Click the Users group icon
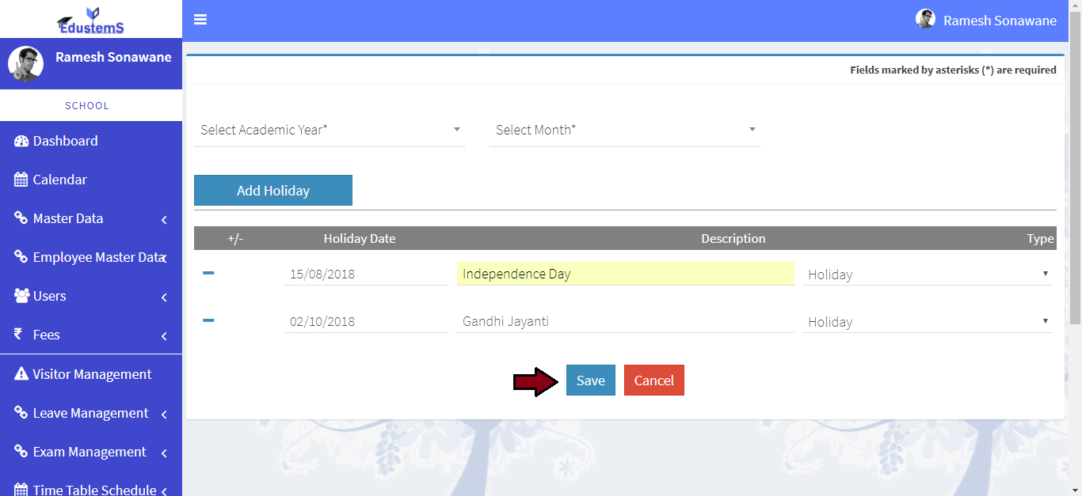The image size is (1082, 496). (21, 297)
